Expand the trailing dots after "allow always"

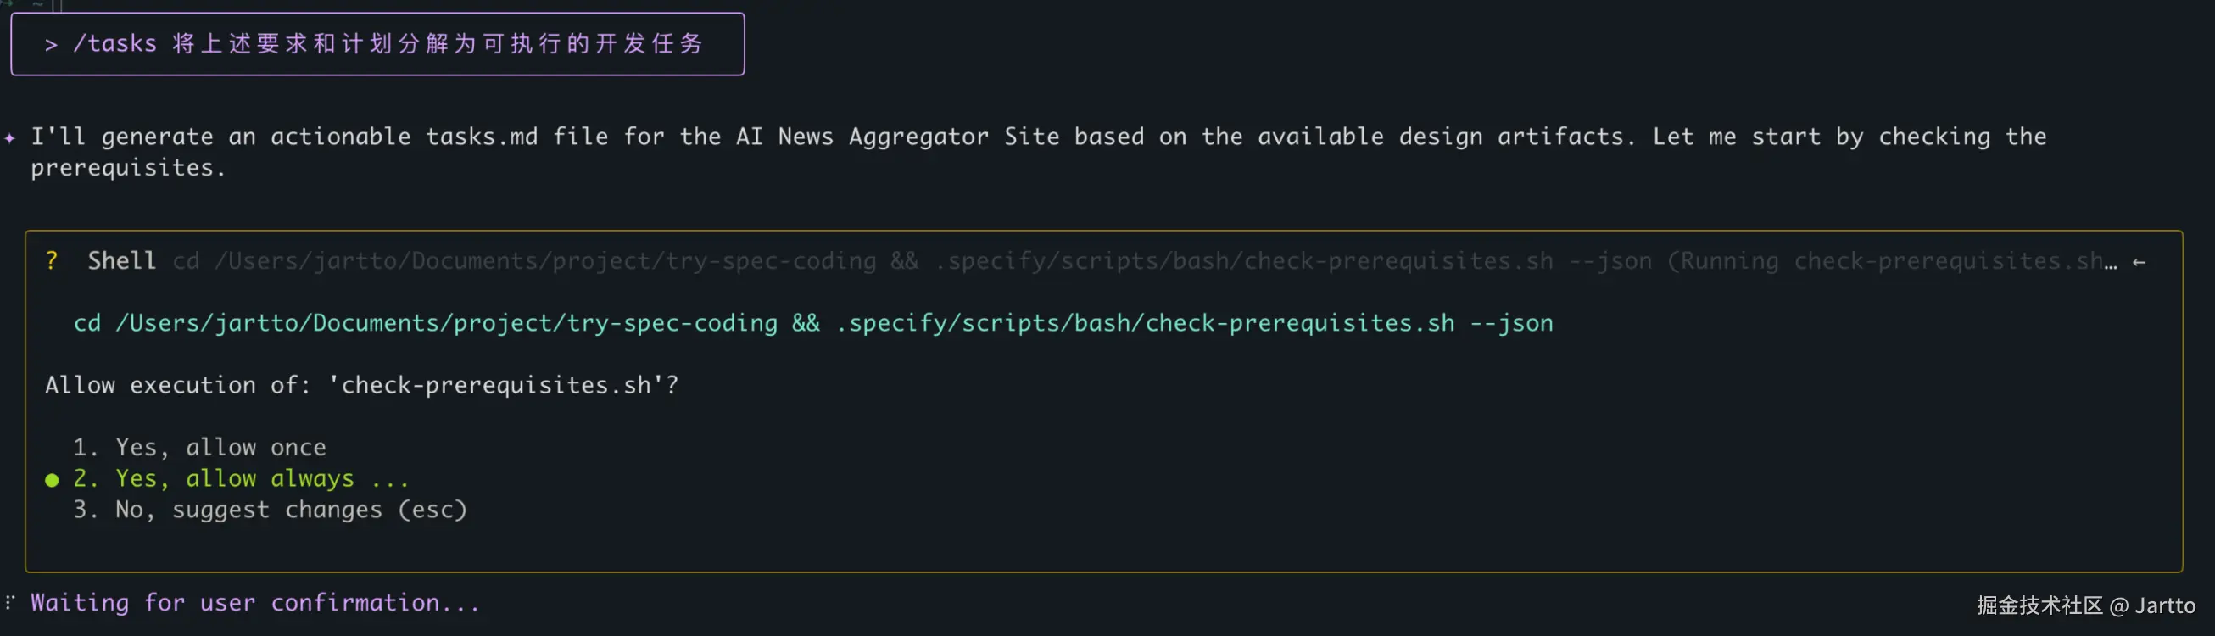point(389,480)
